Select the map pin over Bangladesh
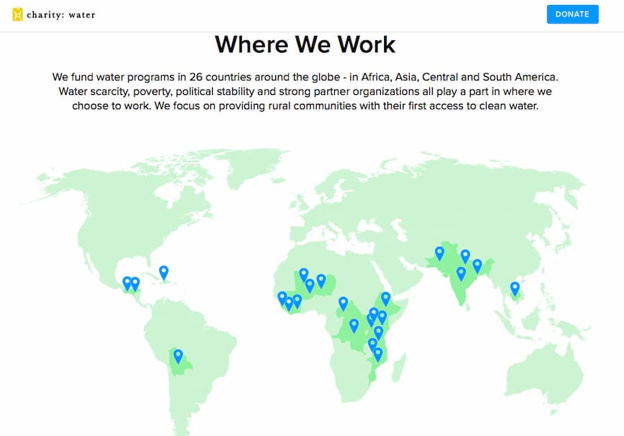The width and height of the screenshot is (624, 436). pyautogui.click(x=477, y=267)
